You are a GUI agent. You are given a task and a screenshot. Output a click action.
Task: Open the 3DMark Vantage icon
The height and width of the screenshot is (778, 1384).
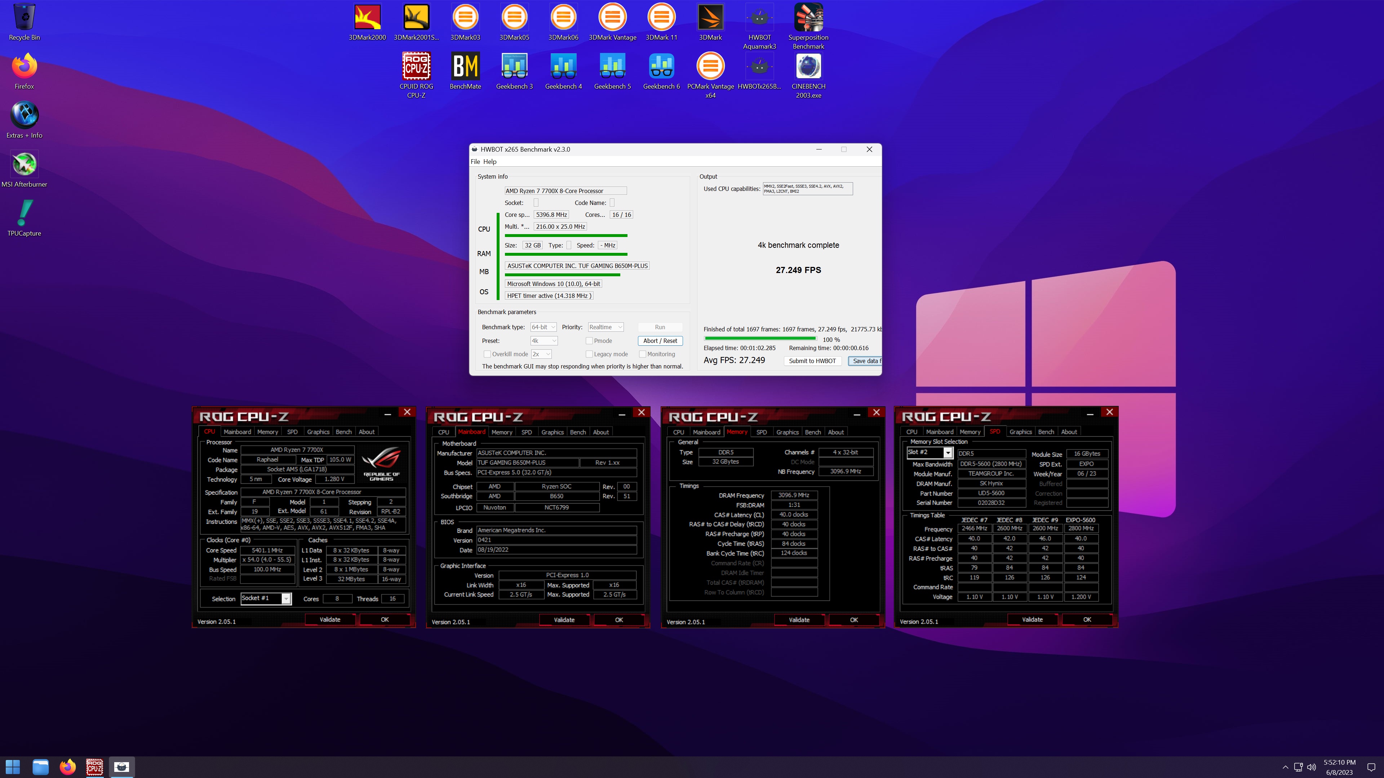pos(612,23)
